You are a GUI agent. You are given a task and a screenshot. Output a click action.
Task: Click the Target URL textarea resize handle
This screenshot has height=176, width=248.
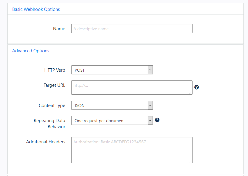pyautogui.click(x=190, y=93)
